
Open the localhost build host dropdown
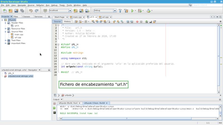click(x=70, y=11)
